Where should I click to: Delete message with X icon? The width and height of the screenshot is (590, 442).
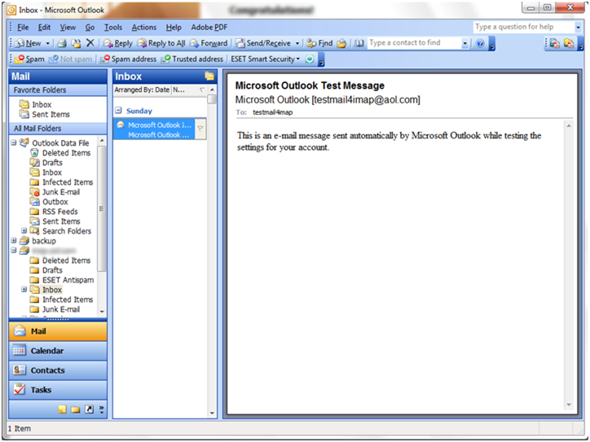90,43
